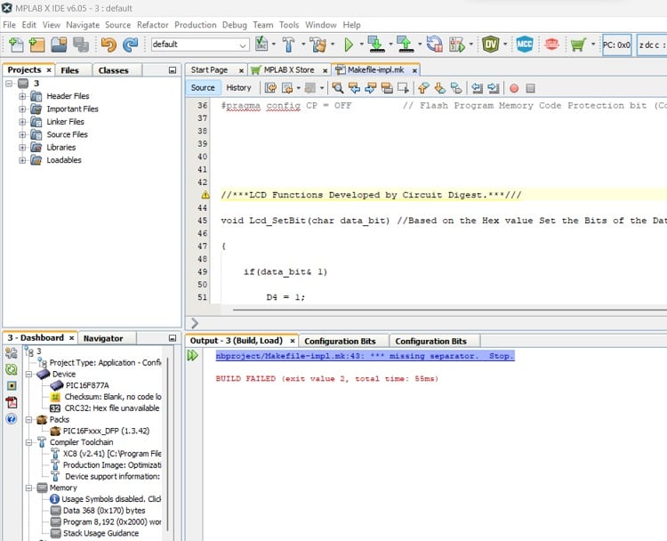Click the New File toolbar icon
The height and width of the screenshot is (541, 667).
click(x=15, y=44)
